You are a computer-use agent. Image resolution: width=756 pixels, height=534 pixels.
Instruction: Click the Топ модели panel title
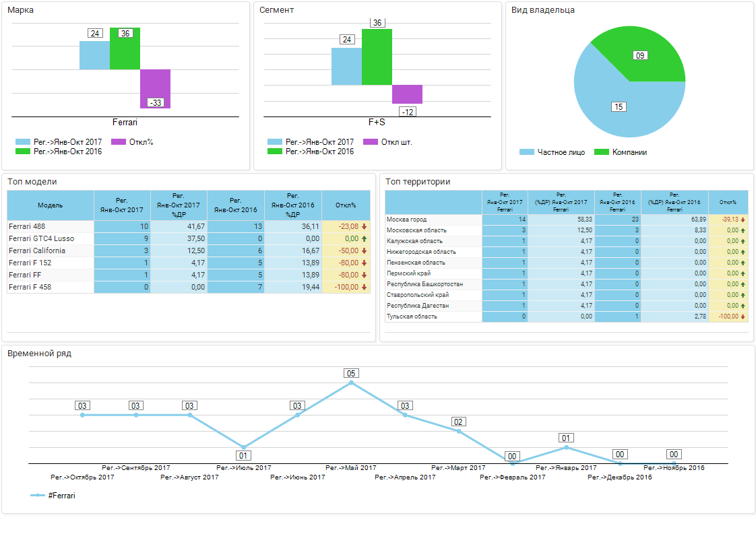click(32, 182)
